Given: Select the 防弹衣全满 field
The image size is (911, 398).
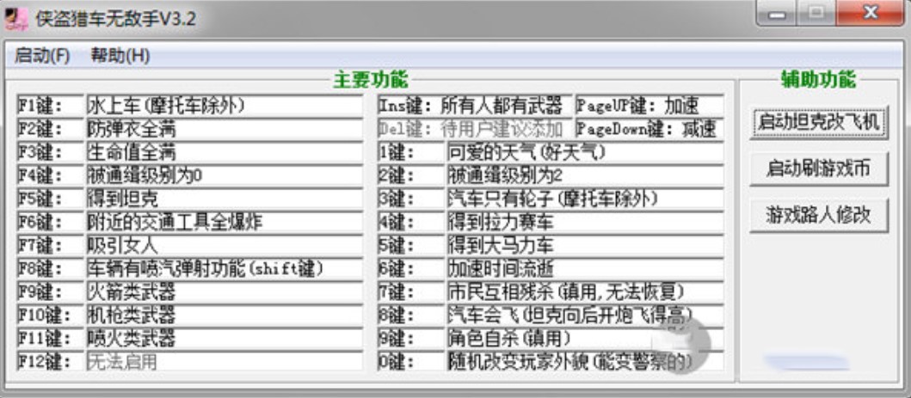Looking at the screenshot, I should coord(225,129).
